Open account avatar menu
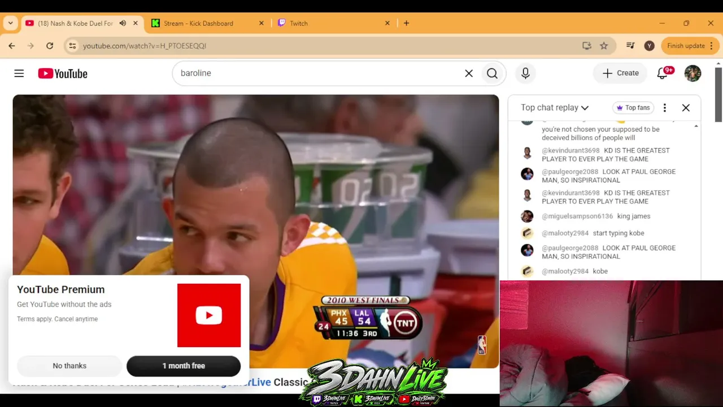The width and height of the screenshot is (723, 407). [692, 73]
